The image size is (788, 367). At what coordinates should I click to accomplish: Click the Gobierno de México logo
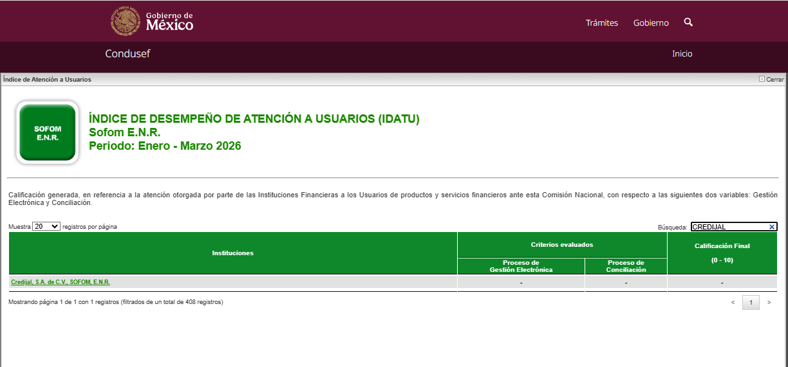[x=152, y=21]
